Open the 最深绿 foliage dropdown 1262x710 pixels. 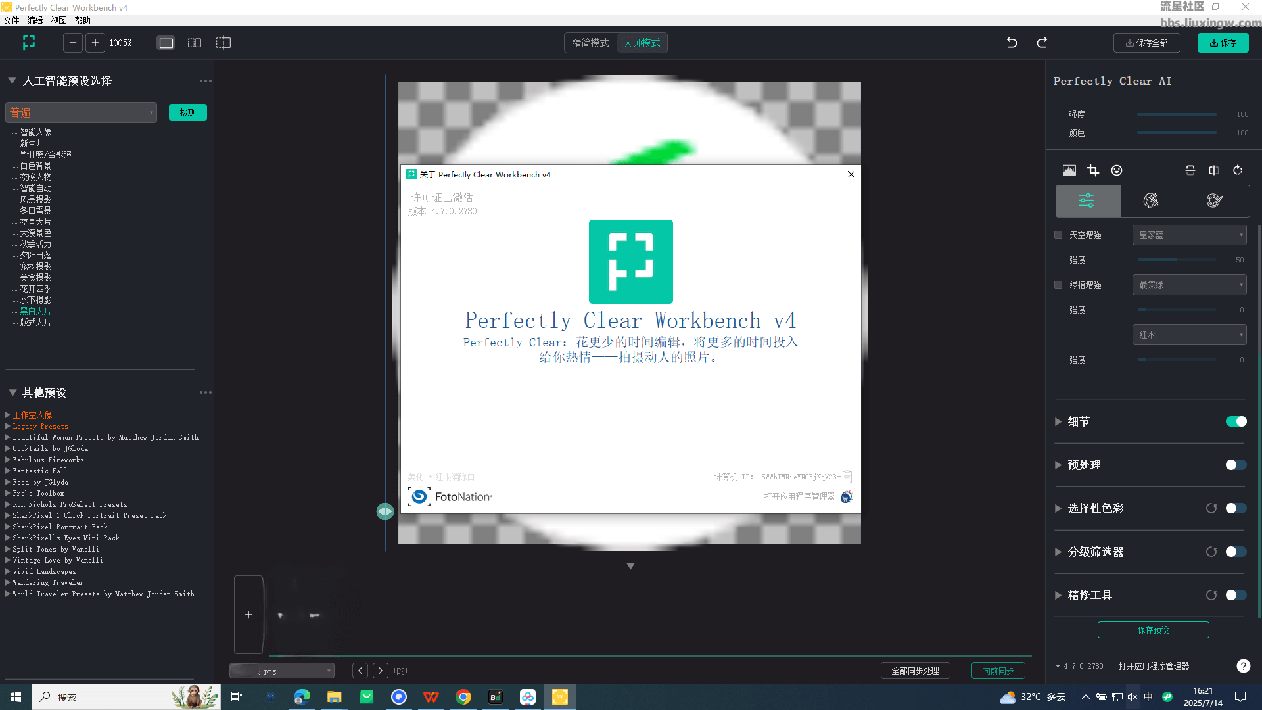1190,285
